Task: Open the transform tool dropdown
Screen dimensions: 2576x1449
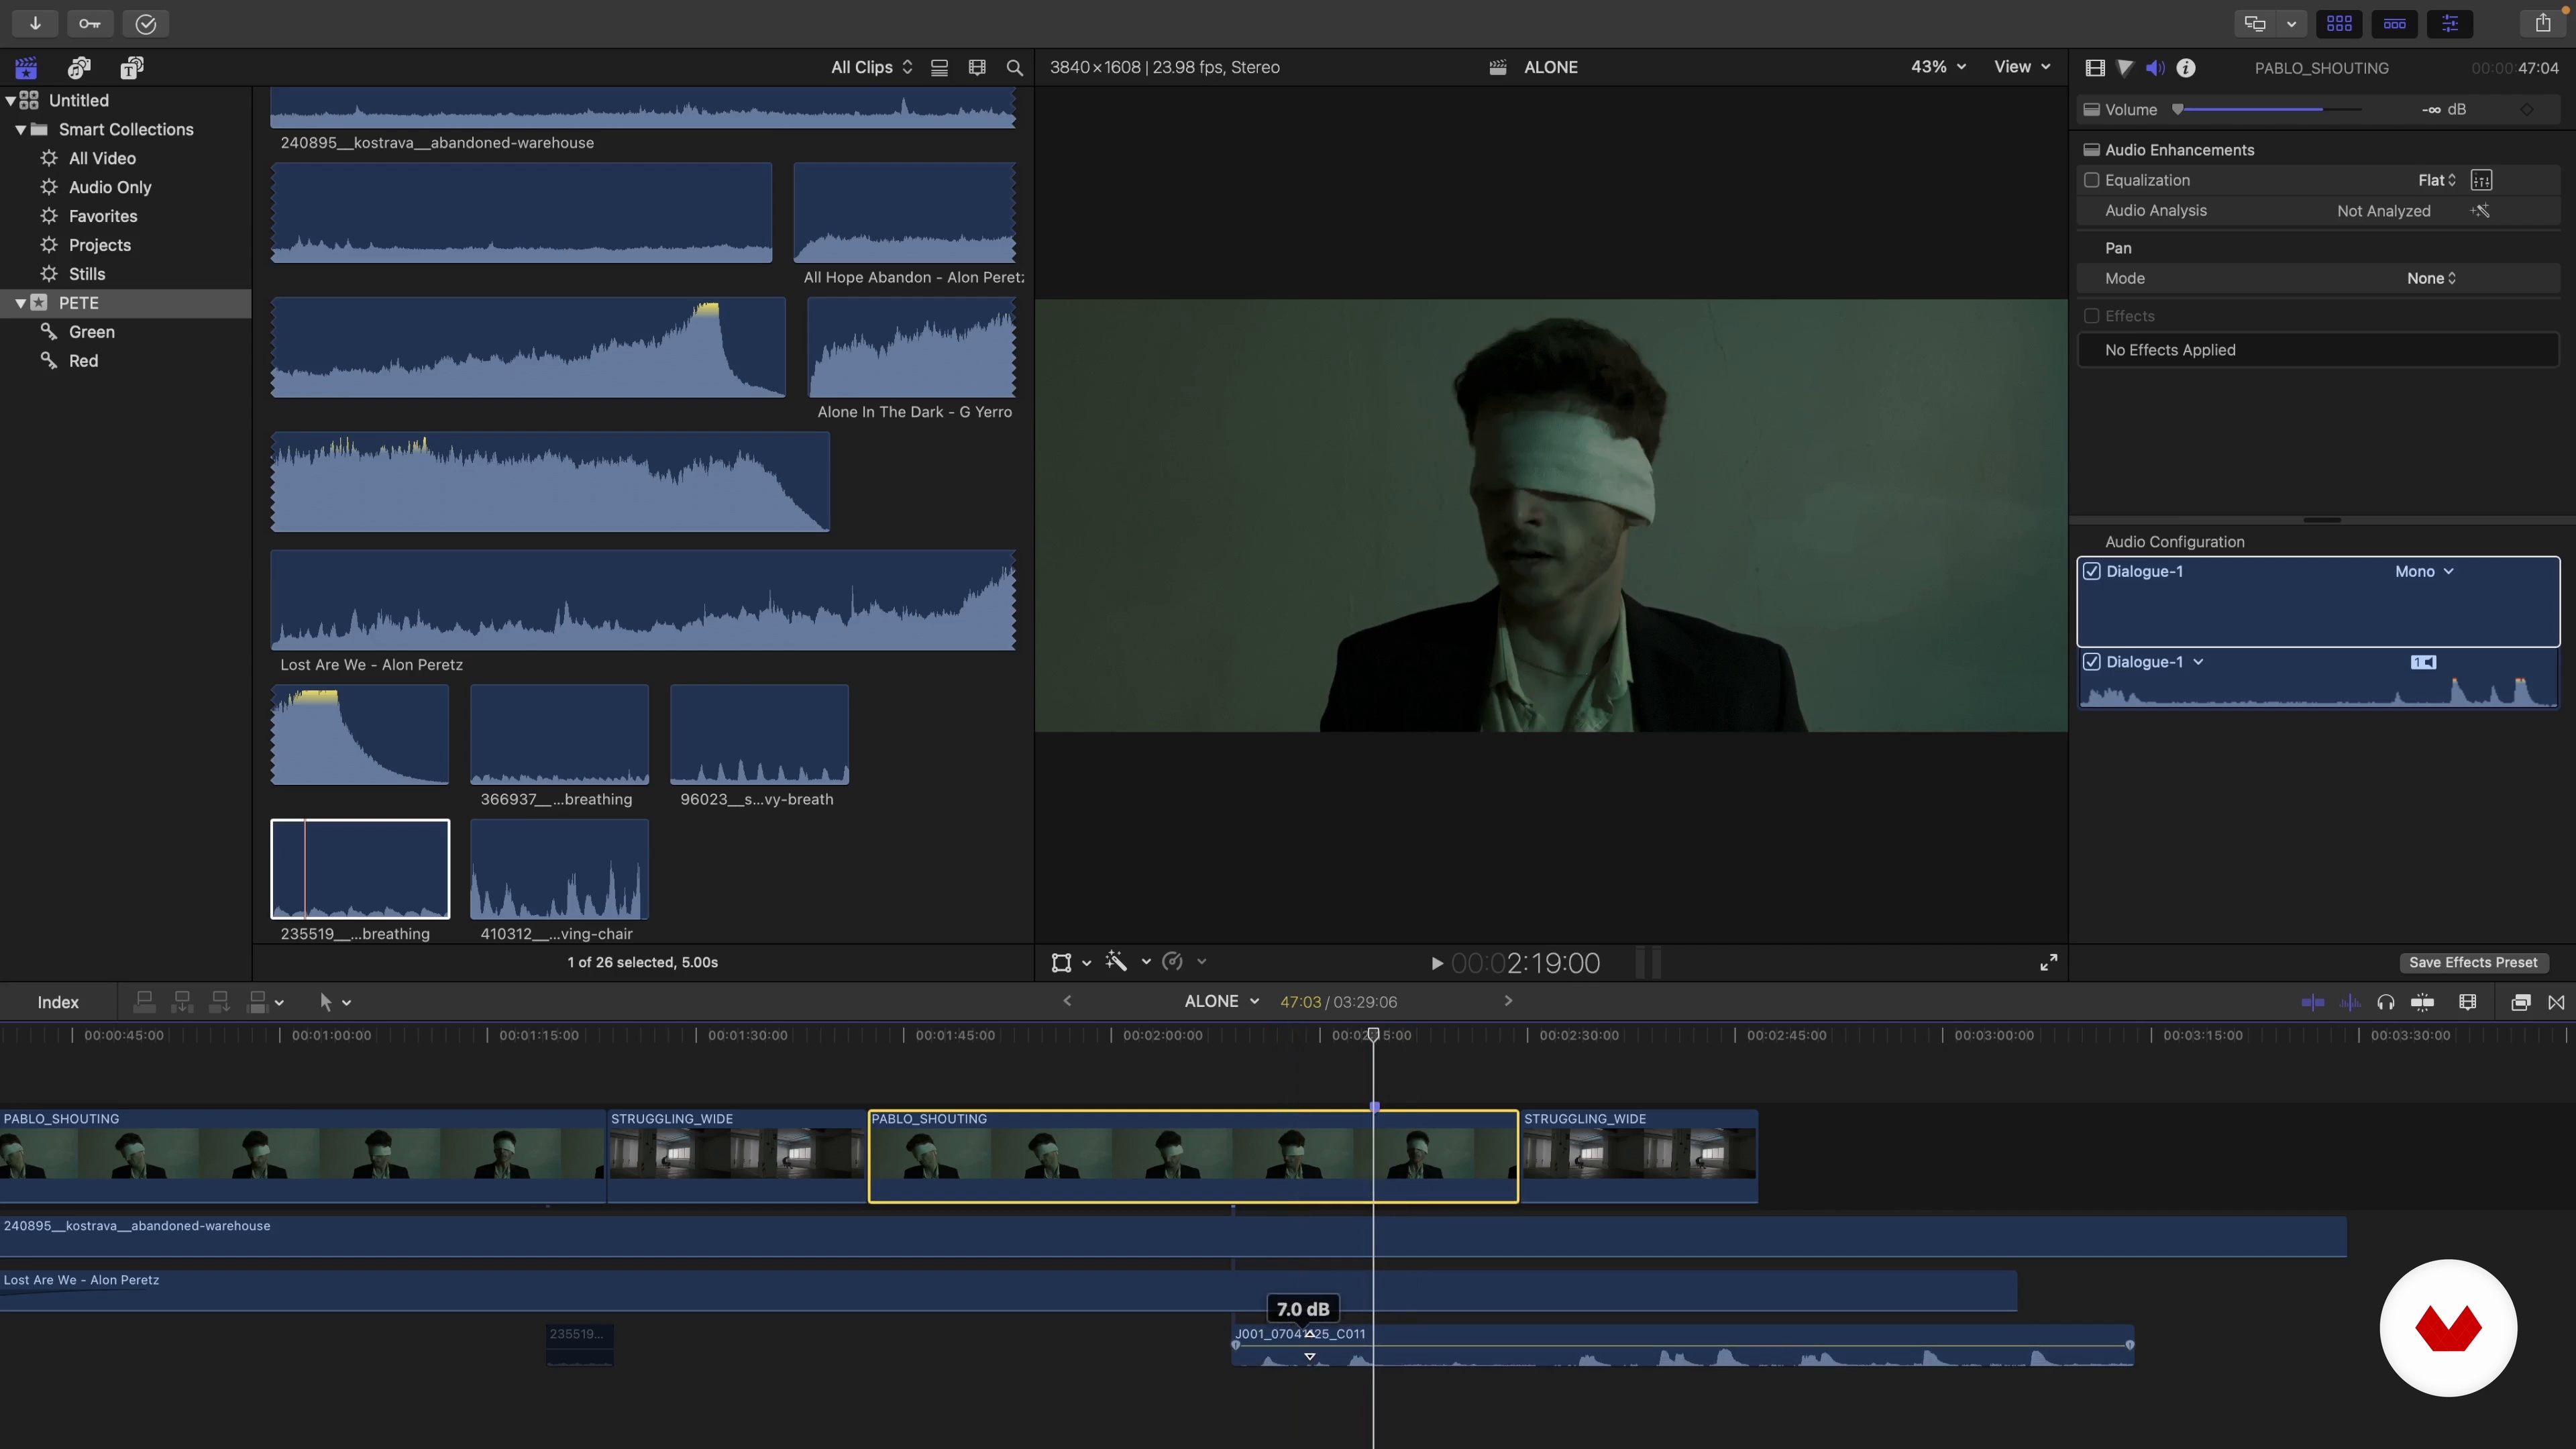Action: pos(1086,962)
